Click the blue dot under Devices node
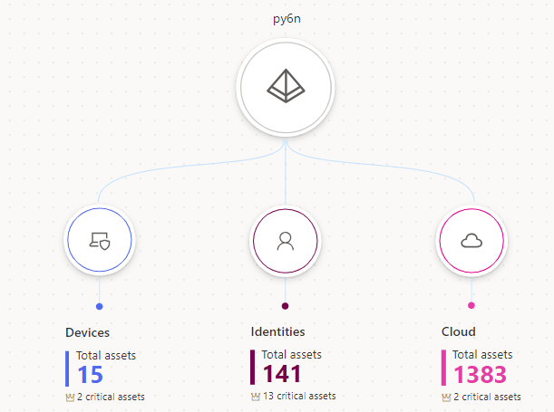Image resolution: width=554 pixels, height=412 pixels. click(99, 306)
